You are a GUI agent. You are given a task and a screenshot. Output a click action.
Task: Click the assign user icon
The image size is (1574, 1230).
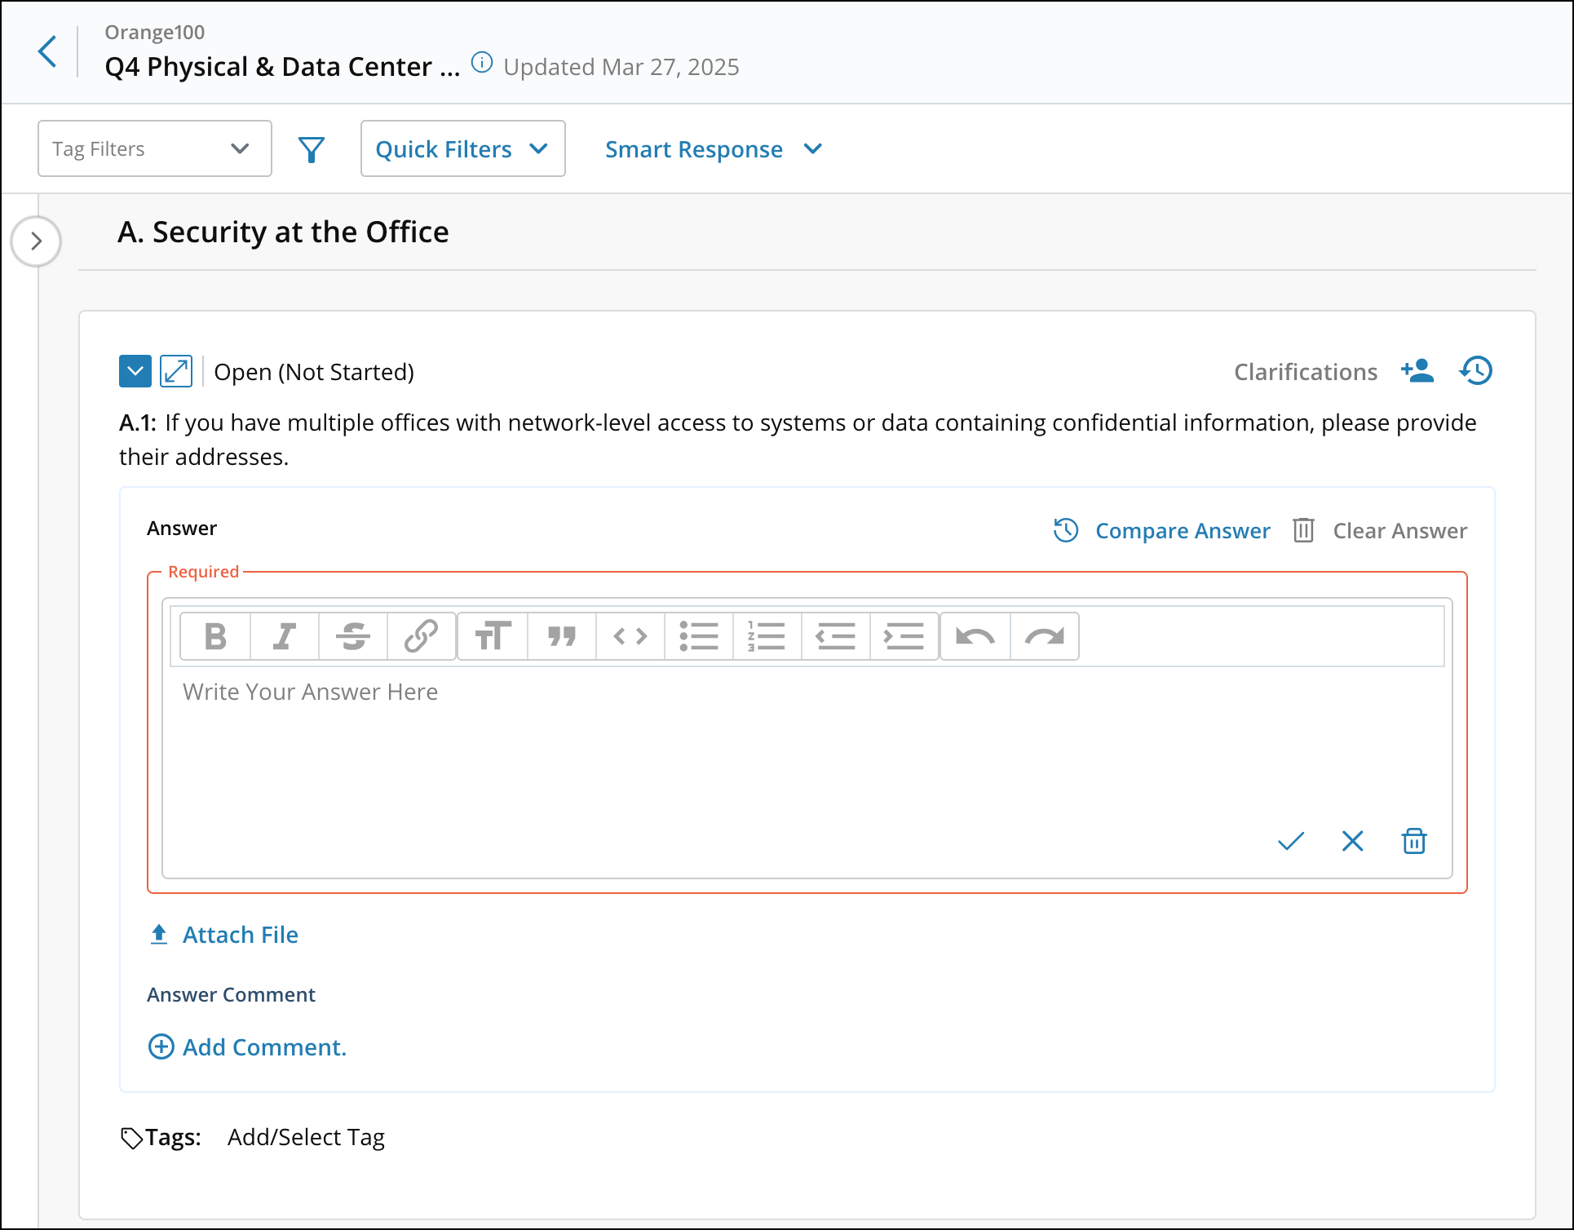(1417, 371)
